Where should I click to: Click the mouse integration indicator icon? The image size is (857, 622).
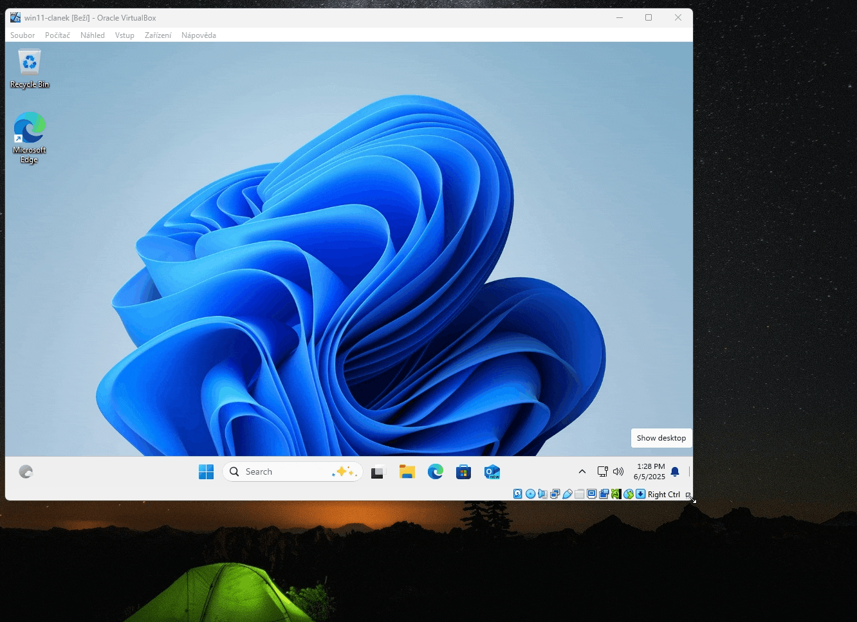[628, 494]
